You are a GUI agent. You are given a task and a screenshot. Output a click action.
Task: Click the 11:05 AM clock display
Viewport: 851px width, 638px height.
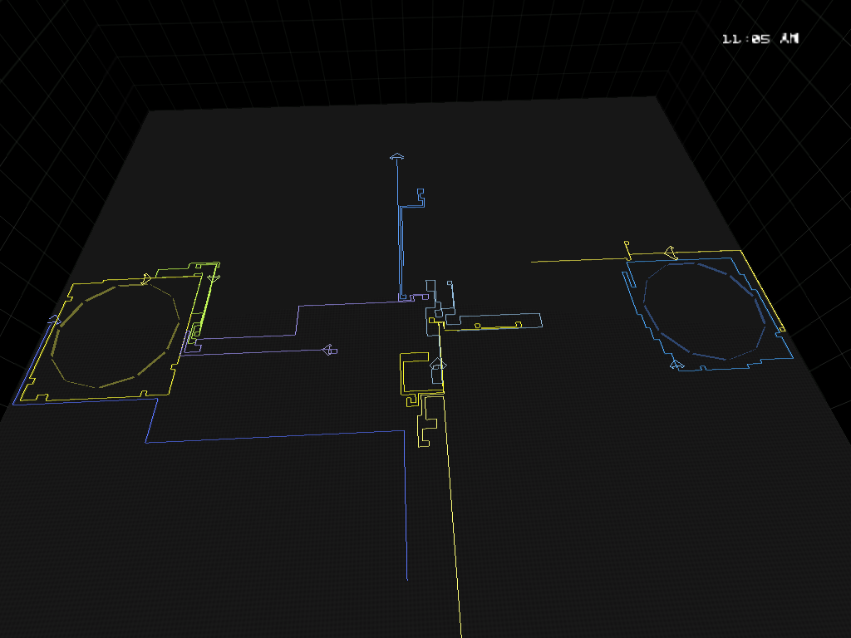coord(760,38)
